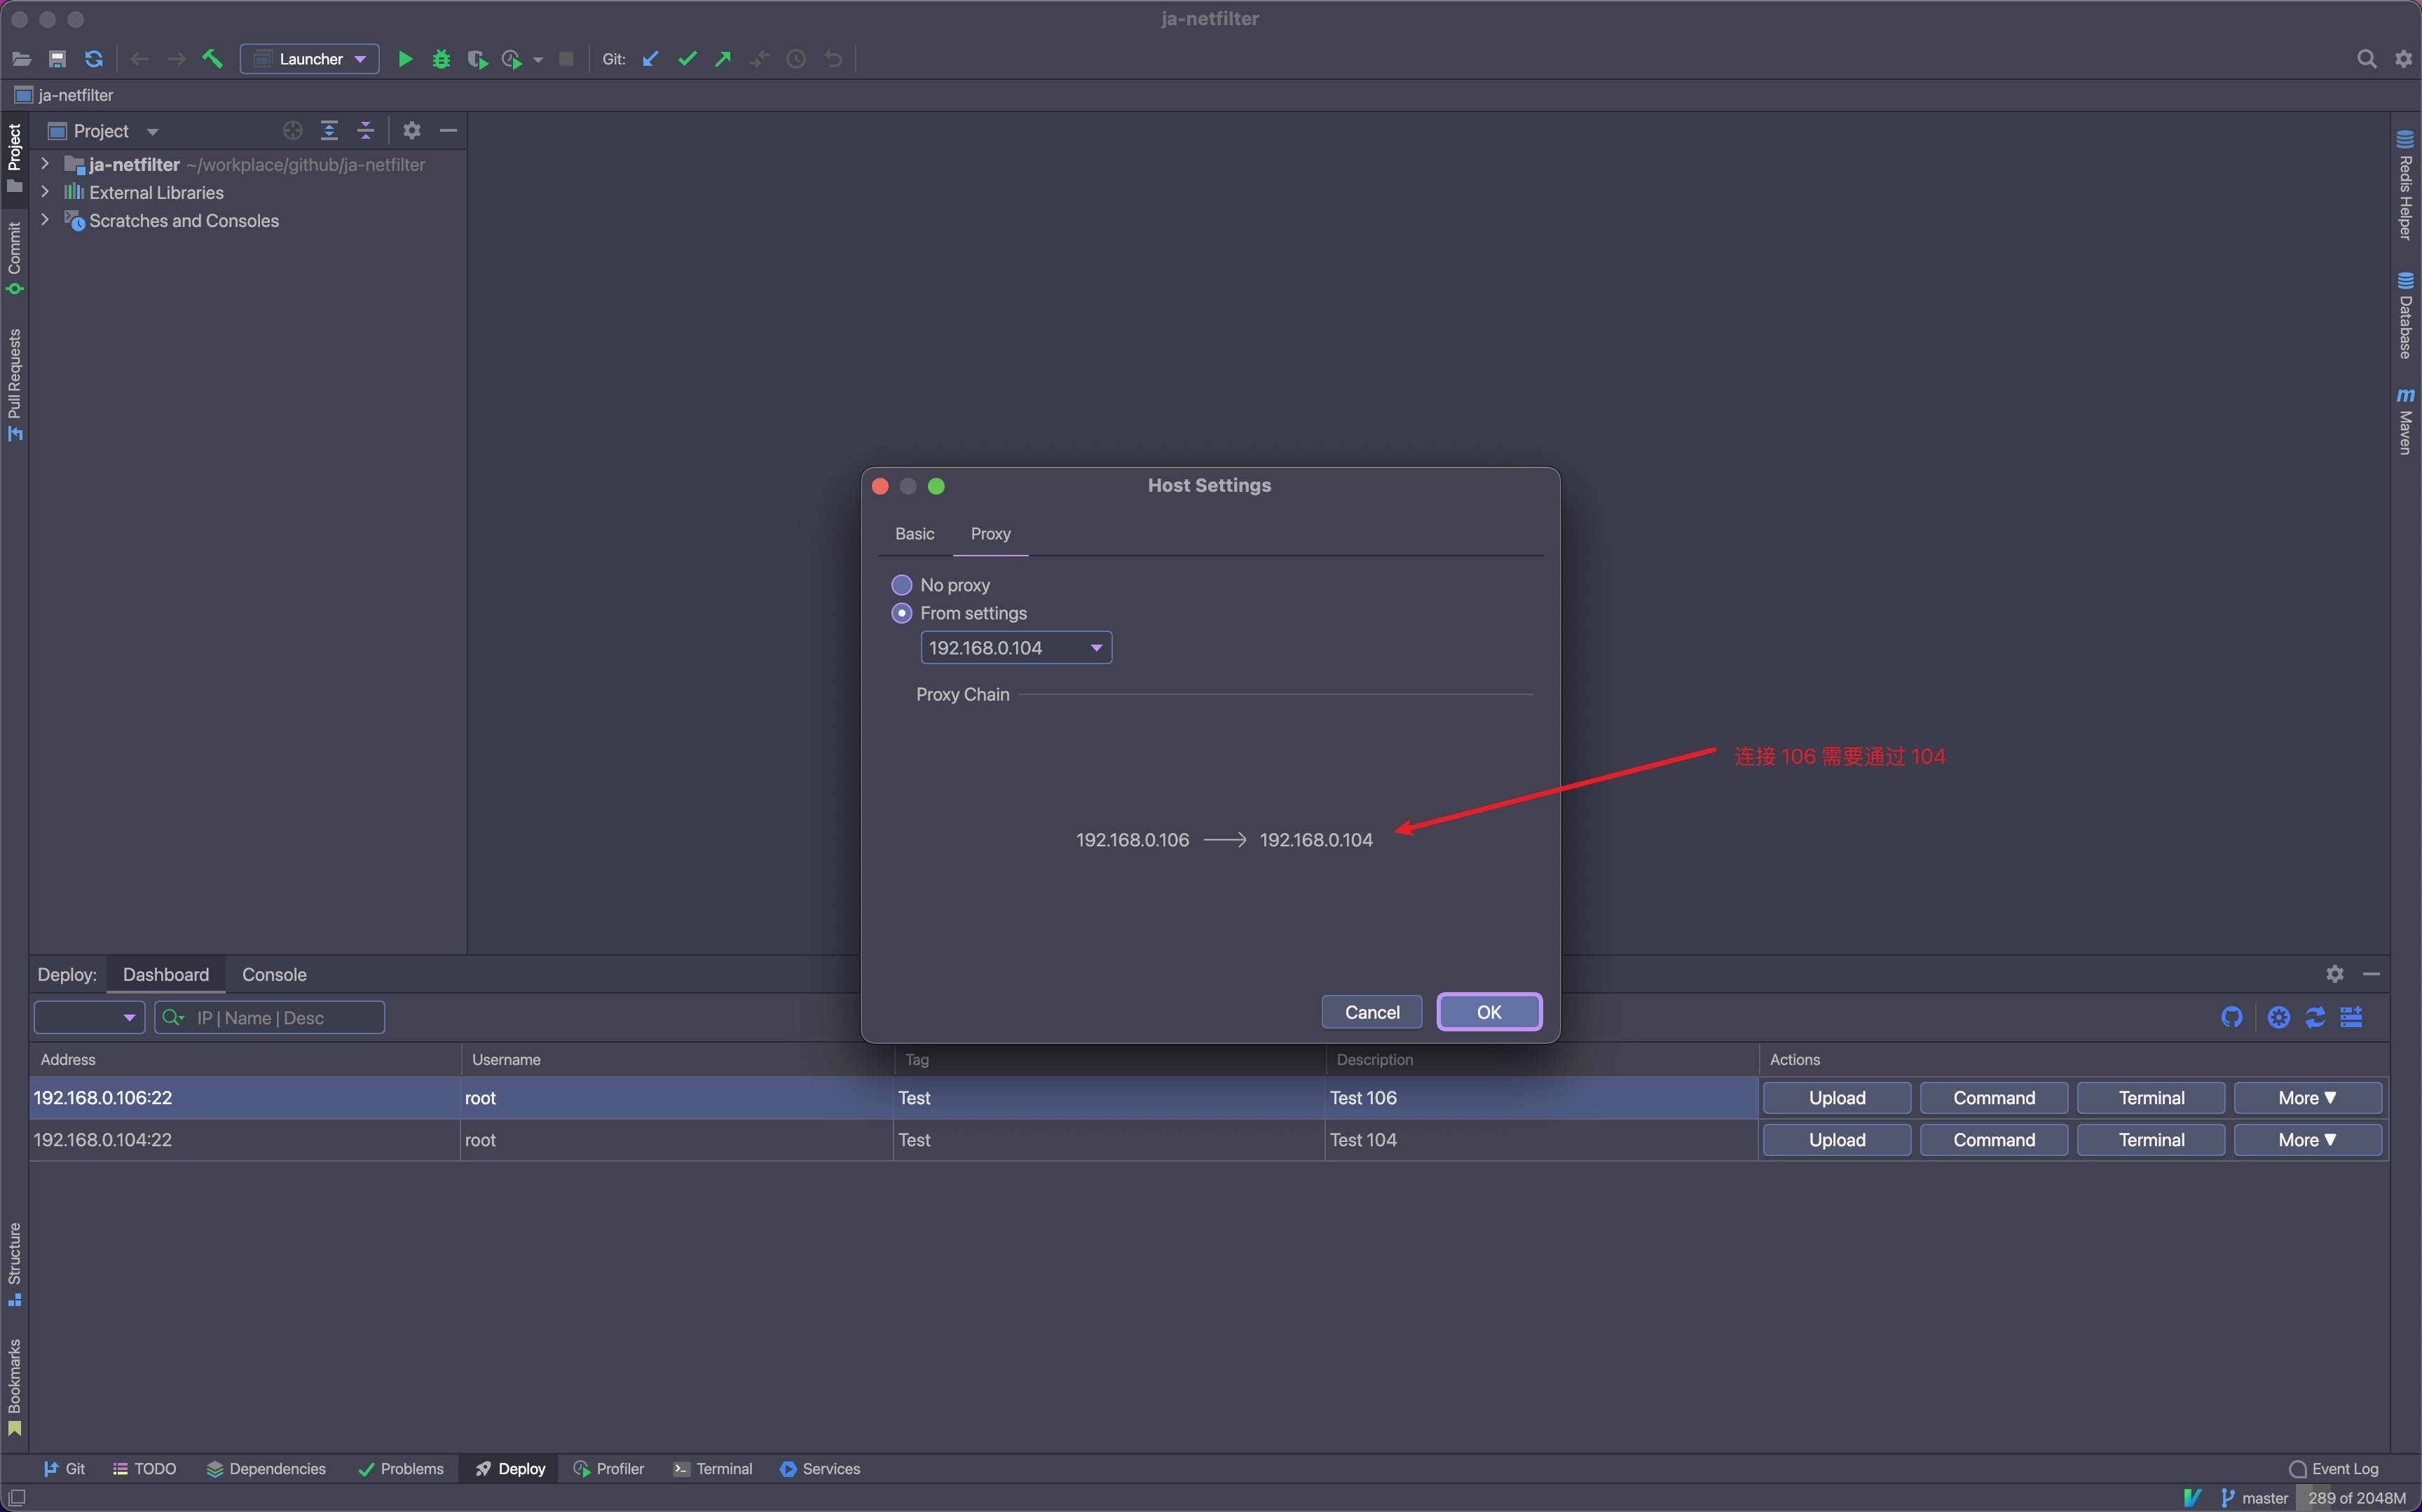Switch to the Console tab in Deploy
Viewport: 2422px width, 1512px height.
click(274, 974)
